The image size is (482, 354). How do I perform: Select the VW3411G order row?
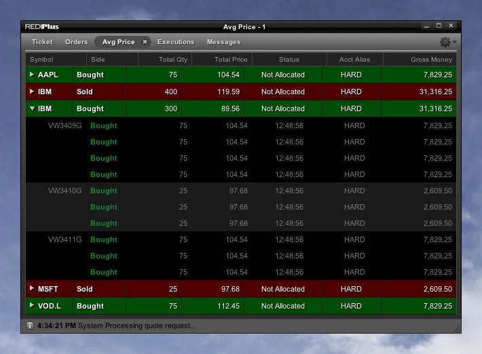[241, 239]
